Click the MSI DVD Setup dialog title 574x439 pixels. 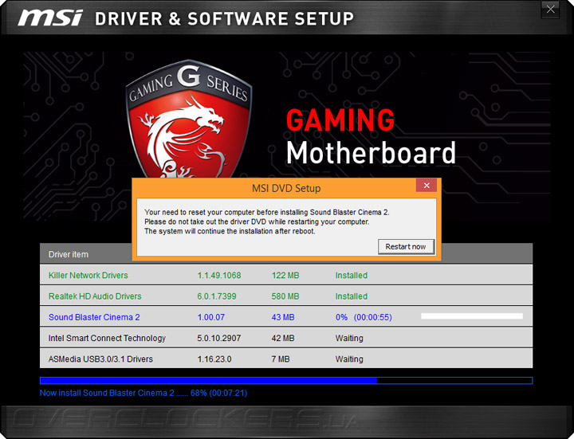286,188
